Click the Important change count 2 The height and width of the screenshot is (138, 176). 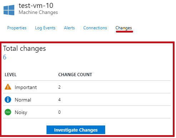(x=59, y=87)
